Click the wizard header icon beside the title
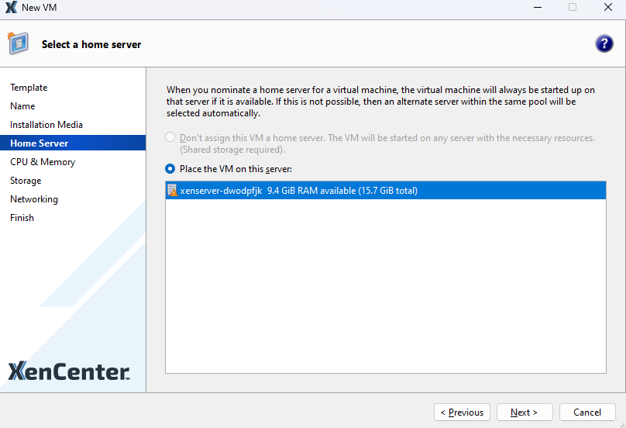The image size is (626, 428). [x=19, y=43]
